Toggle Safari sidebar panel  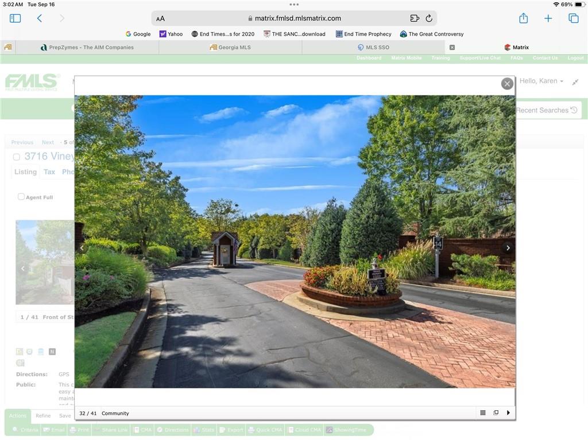point(16,18)
